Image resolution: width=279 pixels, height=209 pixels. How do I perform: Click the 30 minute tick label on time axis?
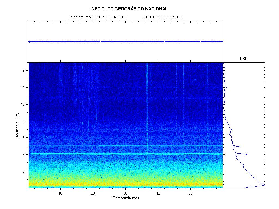(x=125, y=193)
